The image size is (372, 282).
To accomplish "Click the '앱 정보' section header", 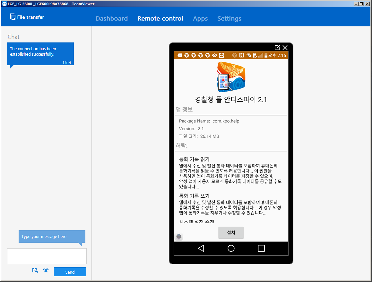I will 184,109.
